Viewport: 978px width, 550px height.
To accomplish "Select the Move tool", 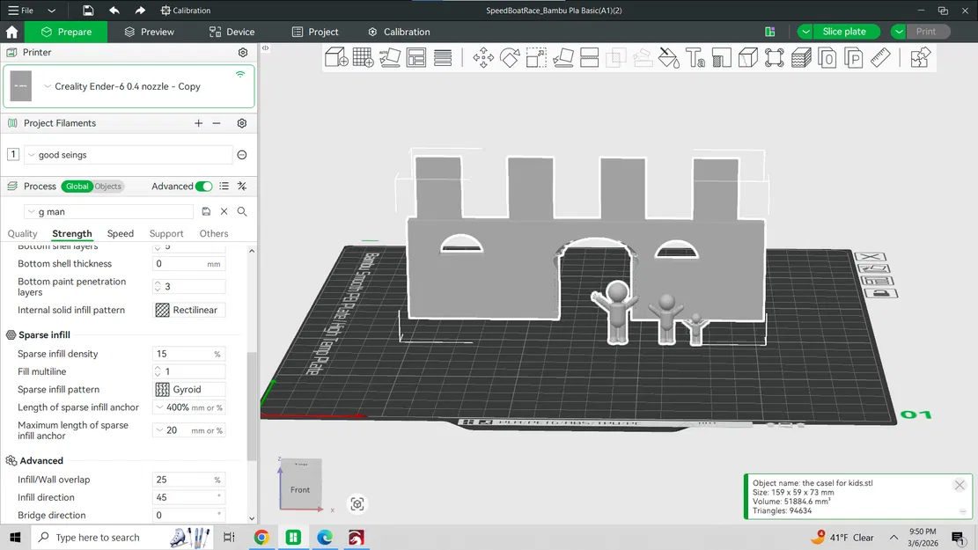I will coord(482,57).
